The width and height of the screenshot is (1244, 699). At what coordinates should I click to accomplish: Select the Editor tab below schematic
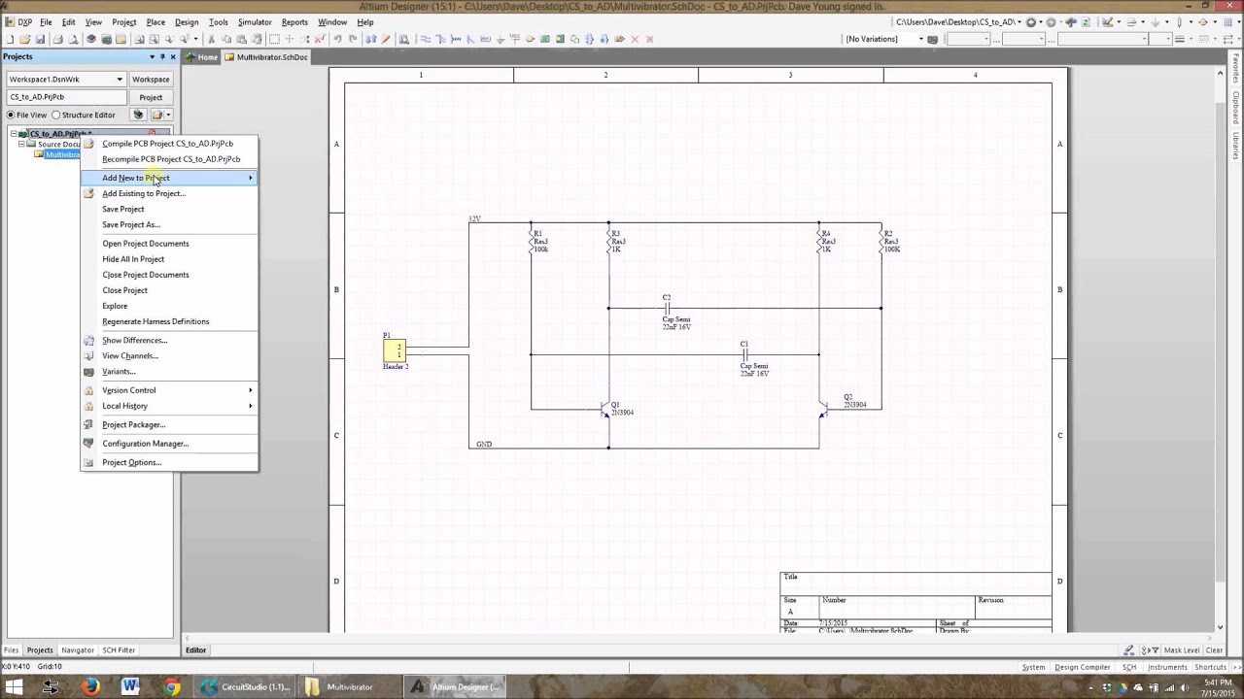coord(195,650)
